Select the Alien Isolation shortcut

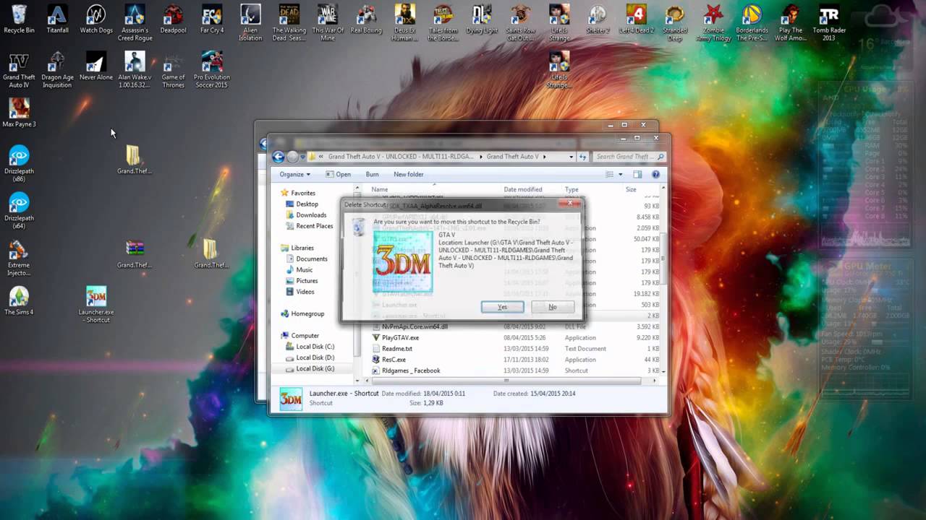250,23
